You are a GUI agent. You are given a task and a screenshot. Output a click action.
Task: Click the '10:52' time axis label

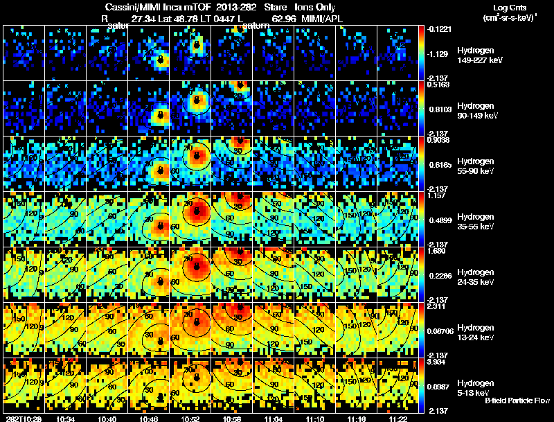click(x=190, y=419)
